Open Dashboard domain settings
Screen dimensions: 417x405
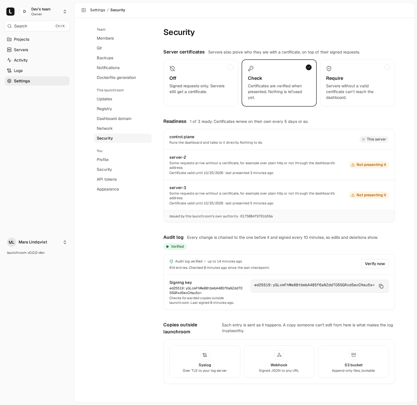123,119
